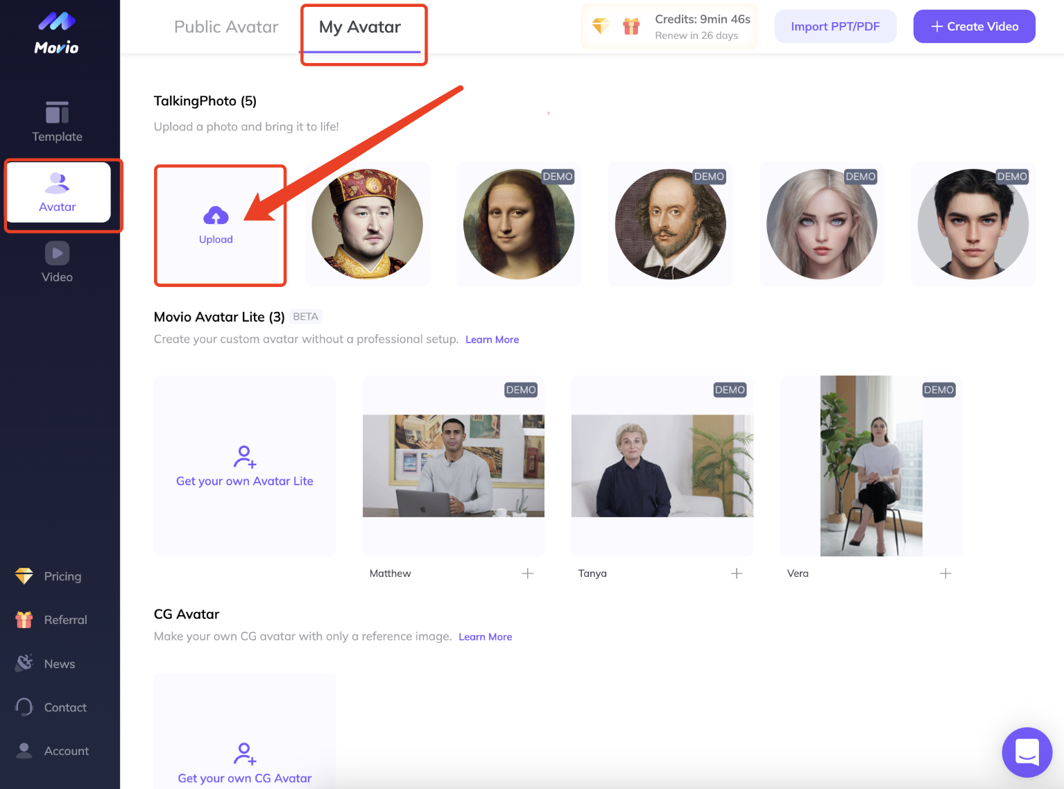Open the Template section in sidebar

pos(57,122)
